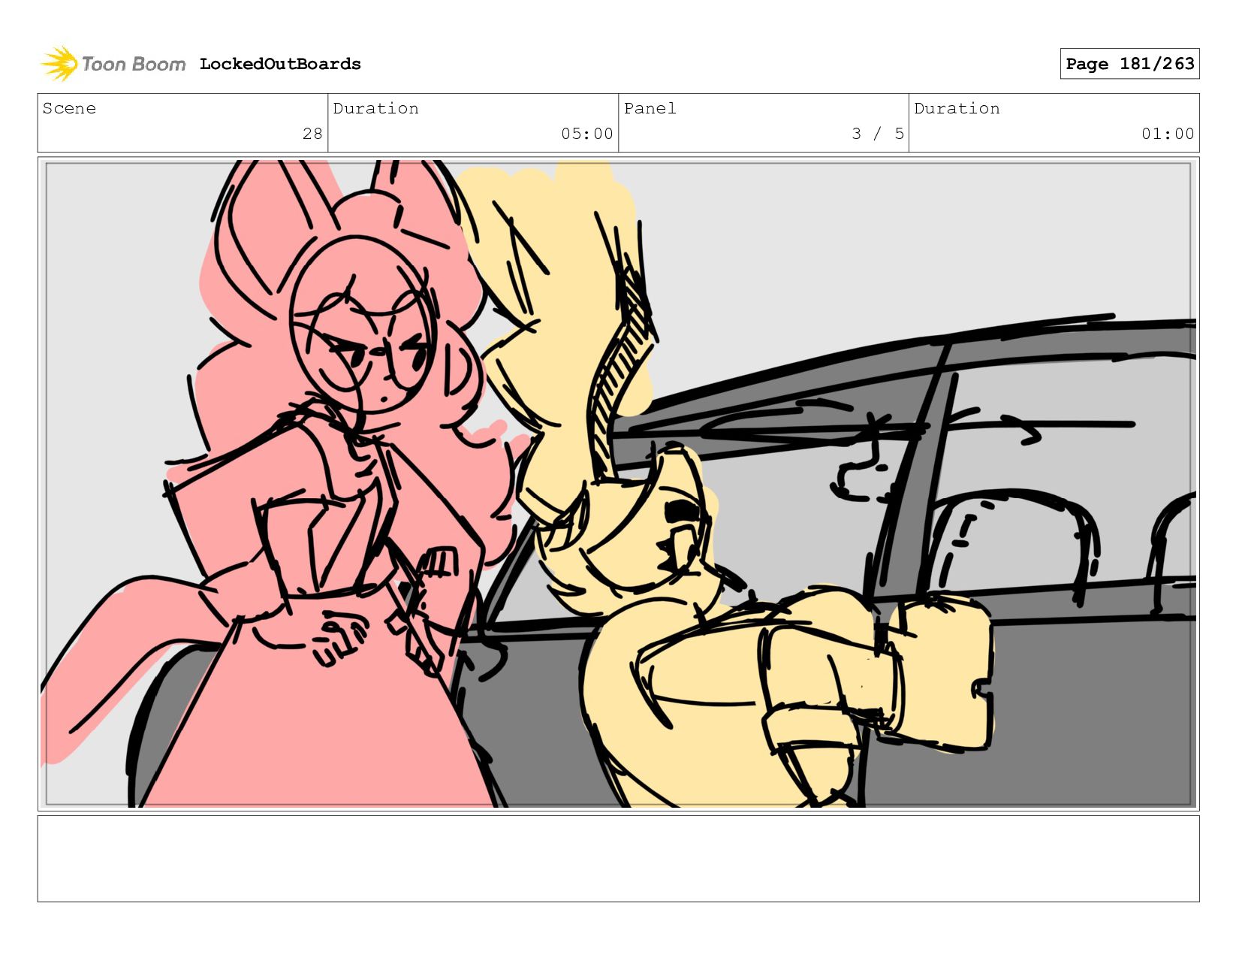The image size is (1239, 958).
Task: Select the Scene label
Action: (69, 108)
